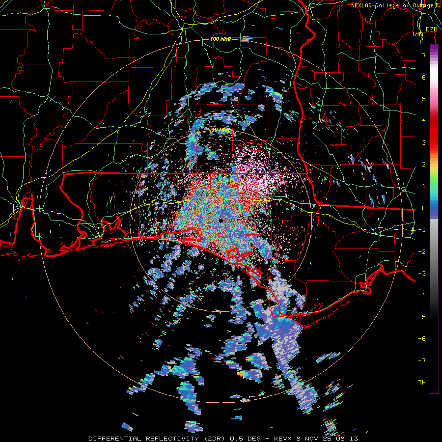Viewport: 442px width, 442px height.
Task: Click the -2 value on the color scale
Action: pos(422,252)
